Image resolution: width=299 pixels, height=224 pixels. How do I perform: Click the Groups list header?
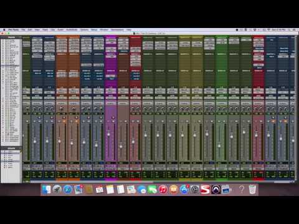[11, 148]
